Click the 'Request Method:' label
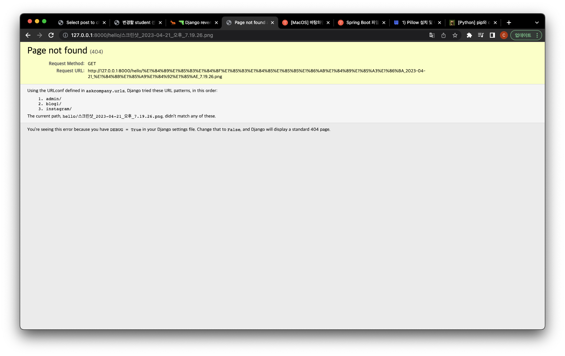Screen dimensions: 565x356 click(66, 64)
